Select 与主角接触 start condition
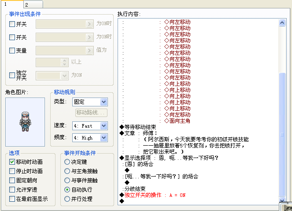 pos(67,171)
